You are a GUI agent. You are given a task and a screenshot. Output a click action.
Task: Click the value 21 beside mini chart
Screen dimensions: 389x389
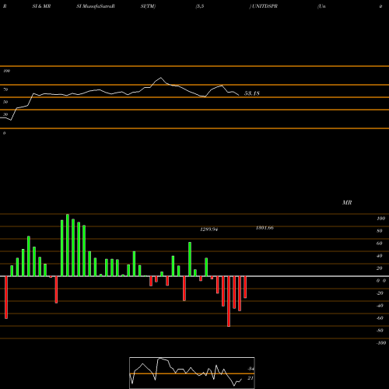[251, 378]
